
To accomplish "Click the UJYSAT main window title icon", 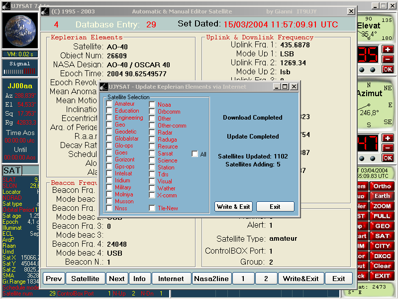I will (x=6, y=5).
